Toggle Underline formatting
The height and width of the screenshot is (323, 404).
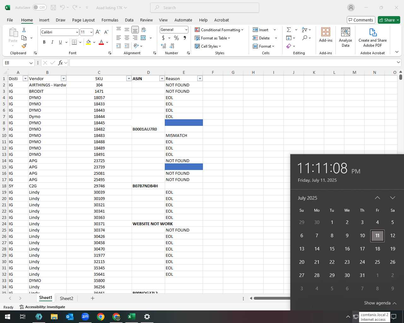point(60,42)
